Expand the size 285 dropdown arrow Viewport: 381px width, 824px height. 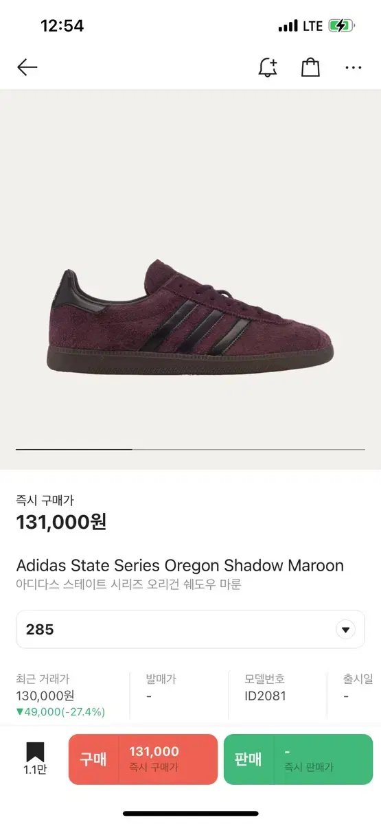(345, 629)
